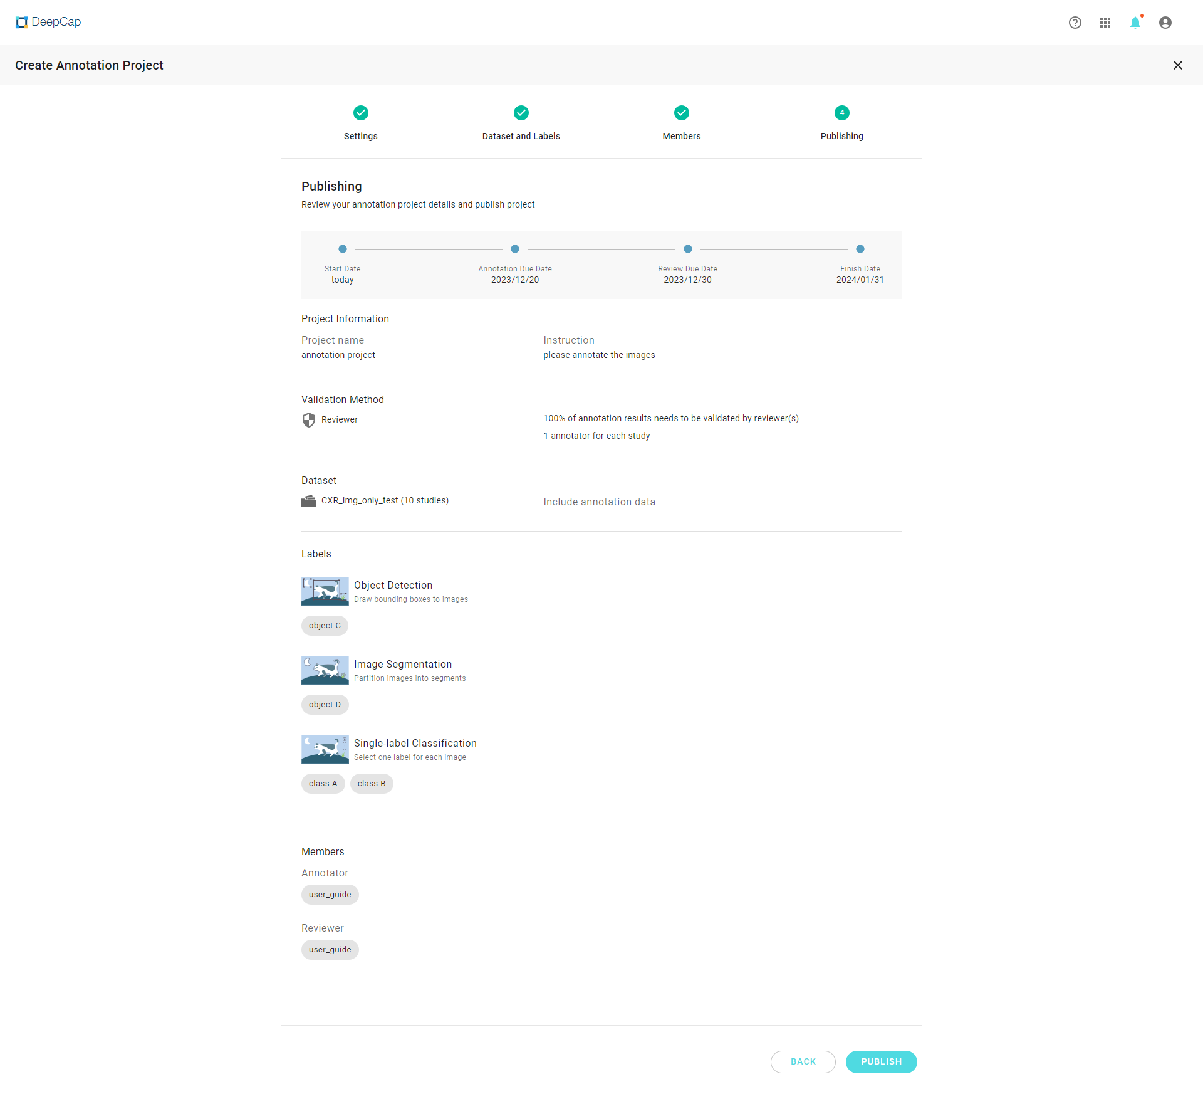Viewport: 1203px width, 1094px height.
Task: Click the Object Detection thumbnail image
Action: click(325, 591)
